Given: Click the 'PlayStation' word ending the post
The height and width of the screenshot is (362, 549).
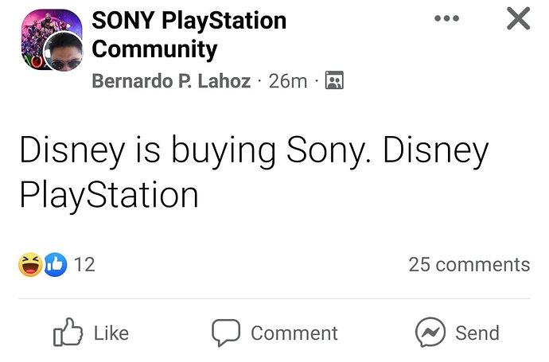Looking at the screenshot, I should 108,195.
